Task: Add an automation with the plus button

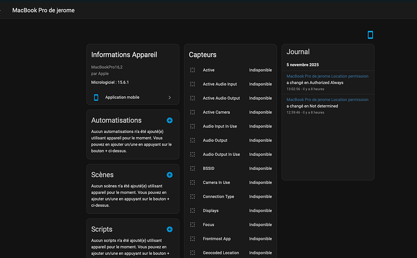Action: click(169, 121)
